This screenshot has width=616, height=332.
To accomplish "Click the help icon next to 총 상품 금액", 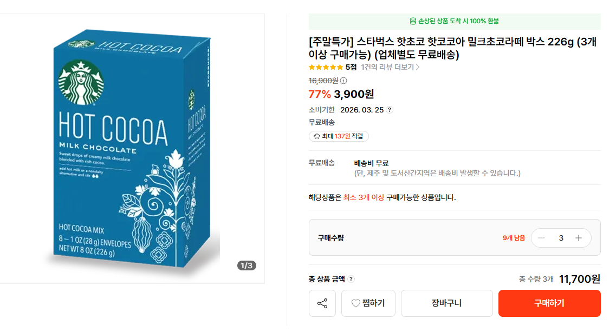I will pos(351,279).
